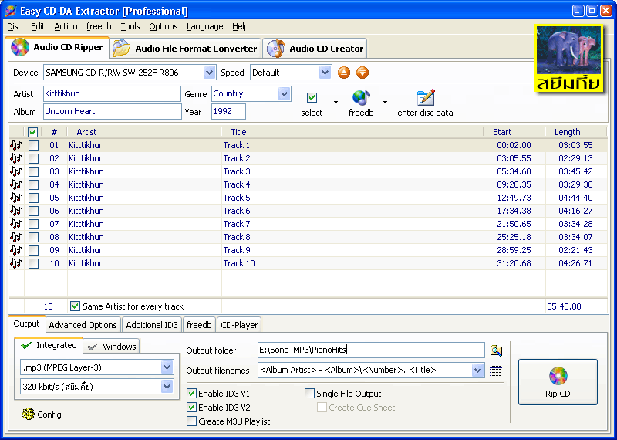
Task: Click music note icon of track 07
Action: click(16, 224)
